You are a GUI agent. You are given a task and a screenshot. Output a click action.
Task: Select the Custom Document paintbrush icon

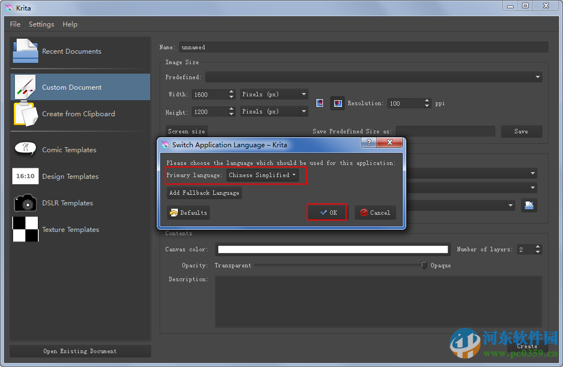point(25,87)
